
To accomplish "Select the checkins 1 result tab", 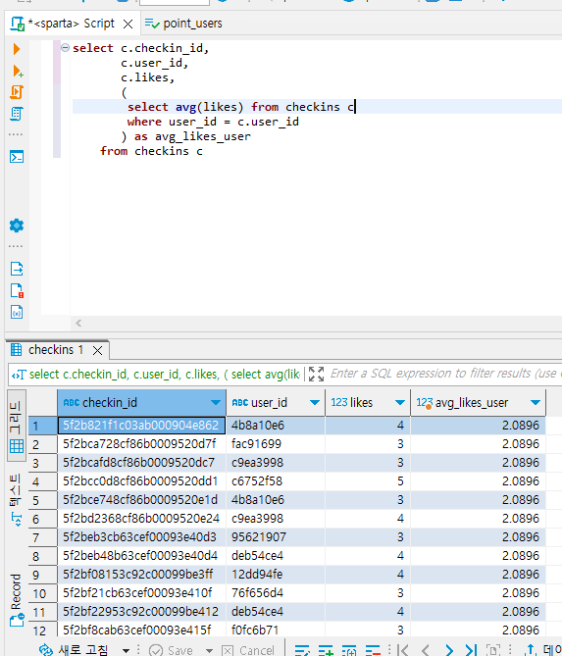I will tap(56, 350).
